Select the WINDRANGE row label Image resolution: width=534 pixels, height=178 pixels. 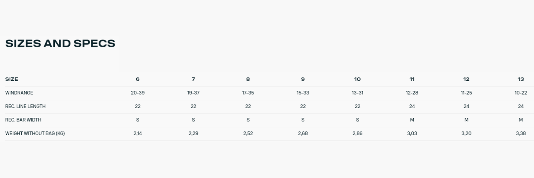[x=19, y=93]
